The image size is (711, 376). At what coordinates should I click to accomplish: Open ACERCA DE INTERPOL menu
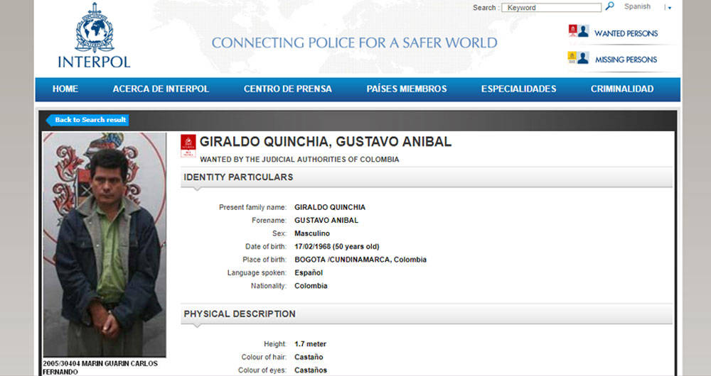point(161,89)
